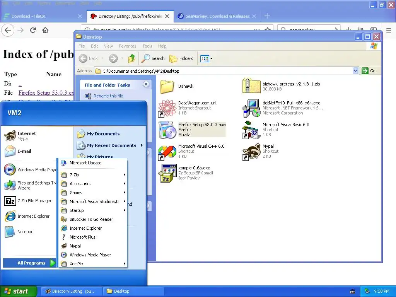Click Rename this file task link
Image resolution: width=396 pixels, height=297 pixels.
pos(108,96)
